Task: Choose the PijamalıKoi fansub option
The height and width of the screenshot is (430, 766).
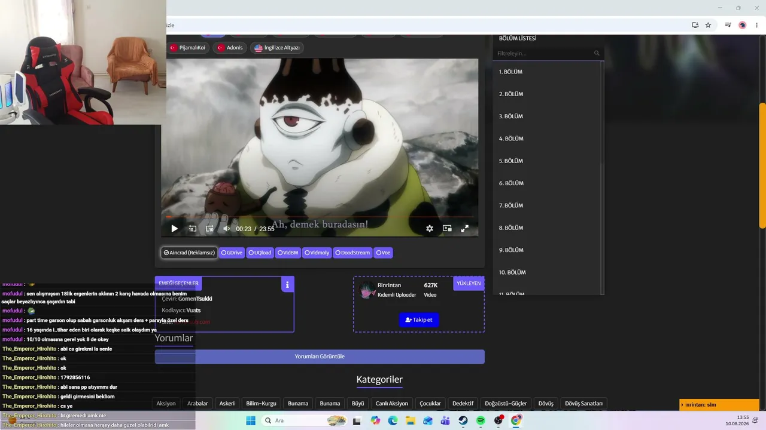Action: point(187,48)
